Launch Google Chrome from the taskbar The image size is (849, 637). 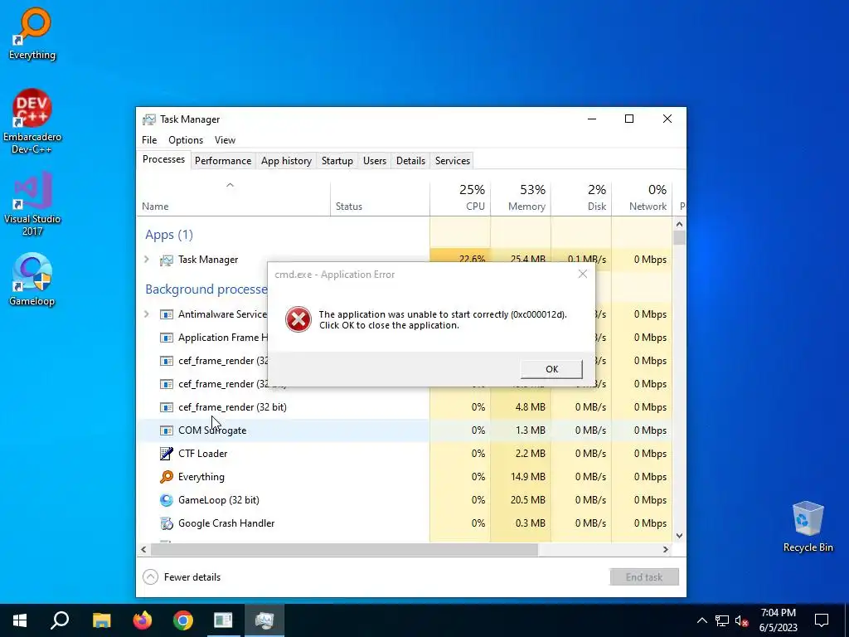point(183,620)
